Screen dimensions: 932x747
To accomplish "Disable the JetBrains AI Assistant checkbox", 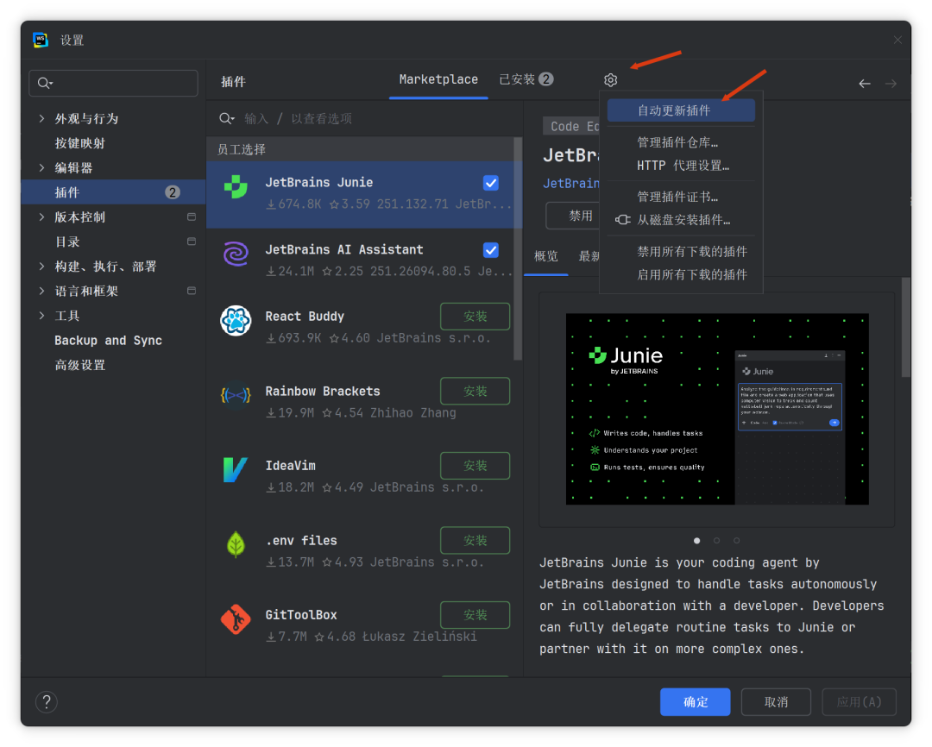I will click(491, 249).
